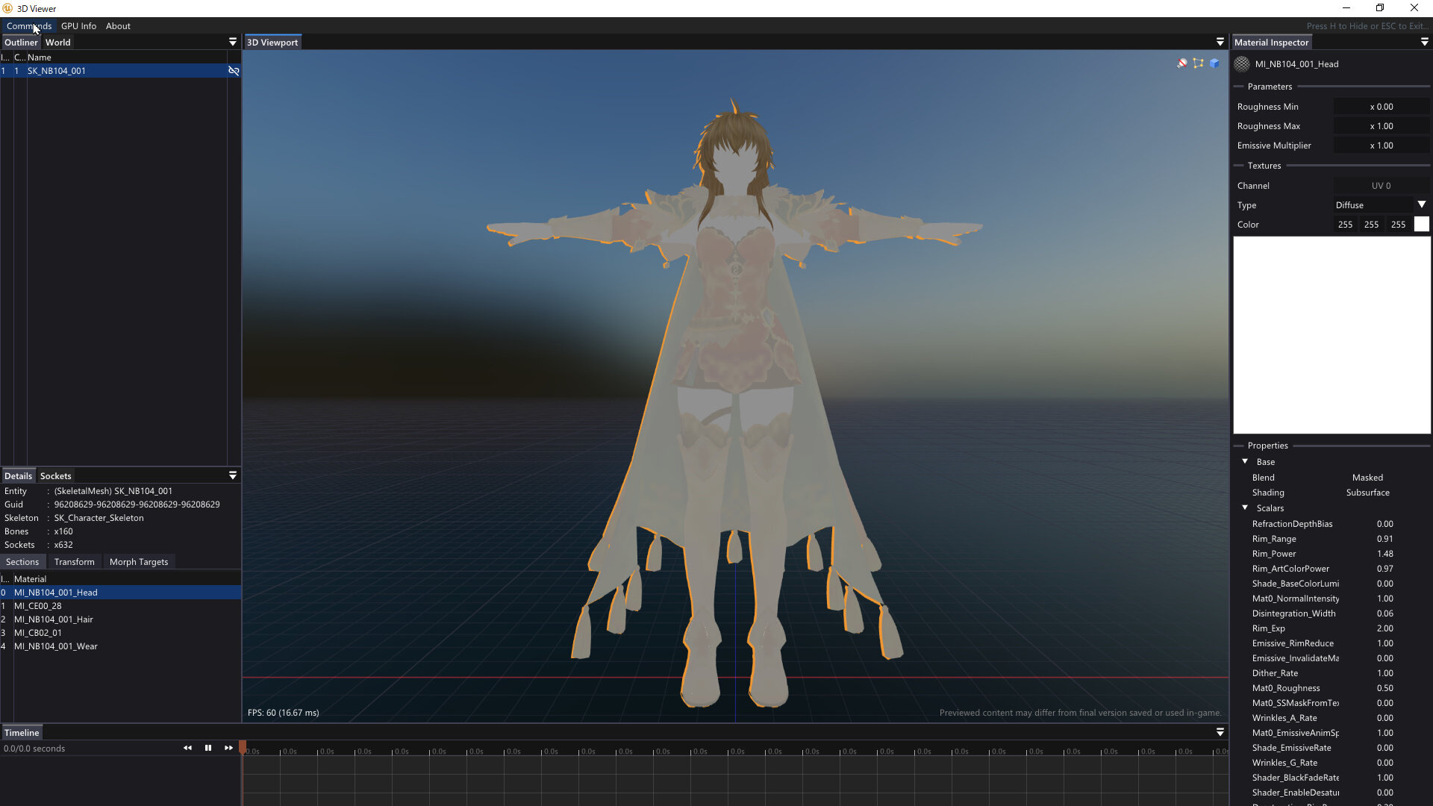Pause the timeline playback

(208, 748)
